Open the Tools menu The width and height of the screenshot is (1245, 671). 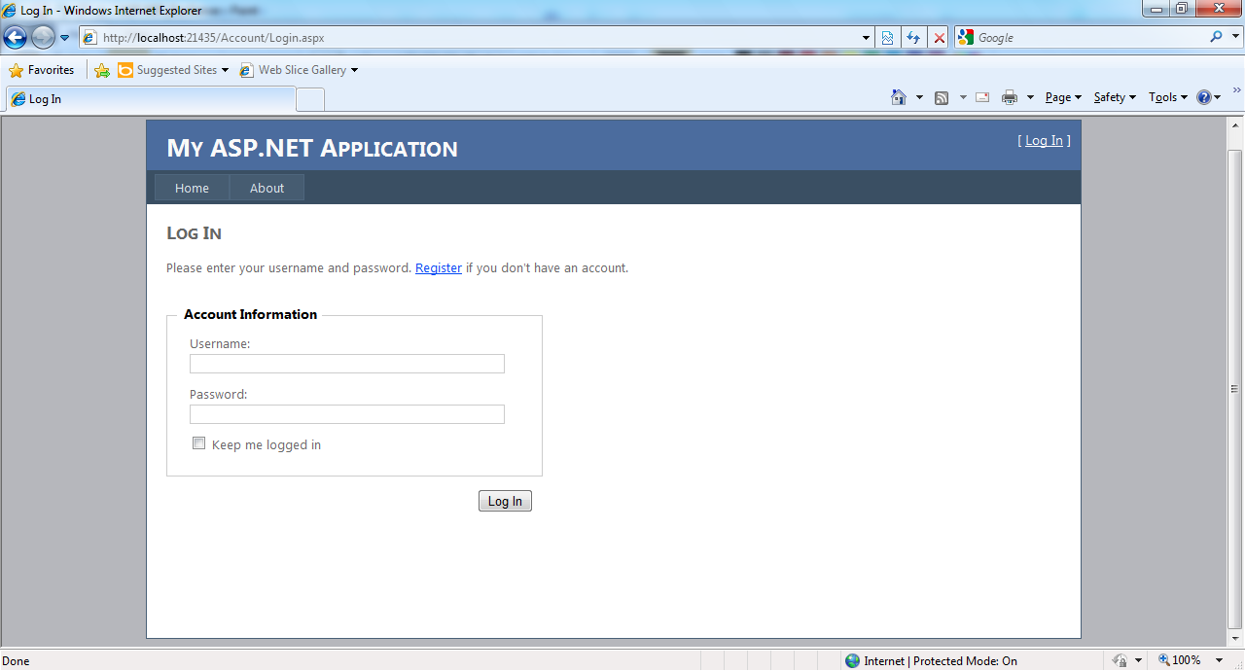[1167, 97]
